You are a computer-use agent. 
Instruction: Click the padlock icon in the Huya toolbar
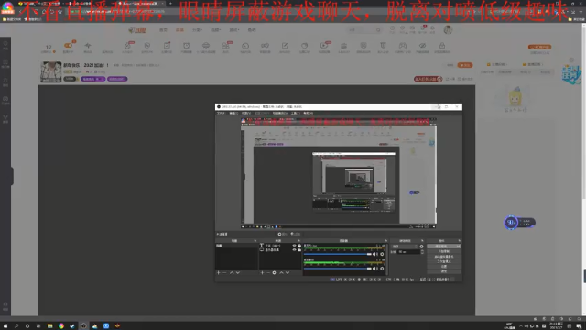point(442,46)
